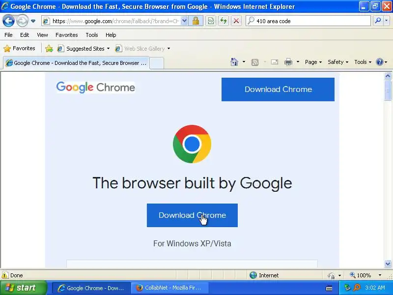Click the Read Mail icon

point(275,62)
